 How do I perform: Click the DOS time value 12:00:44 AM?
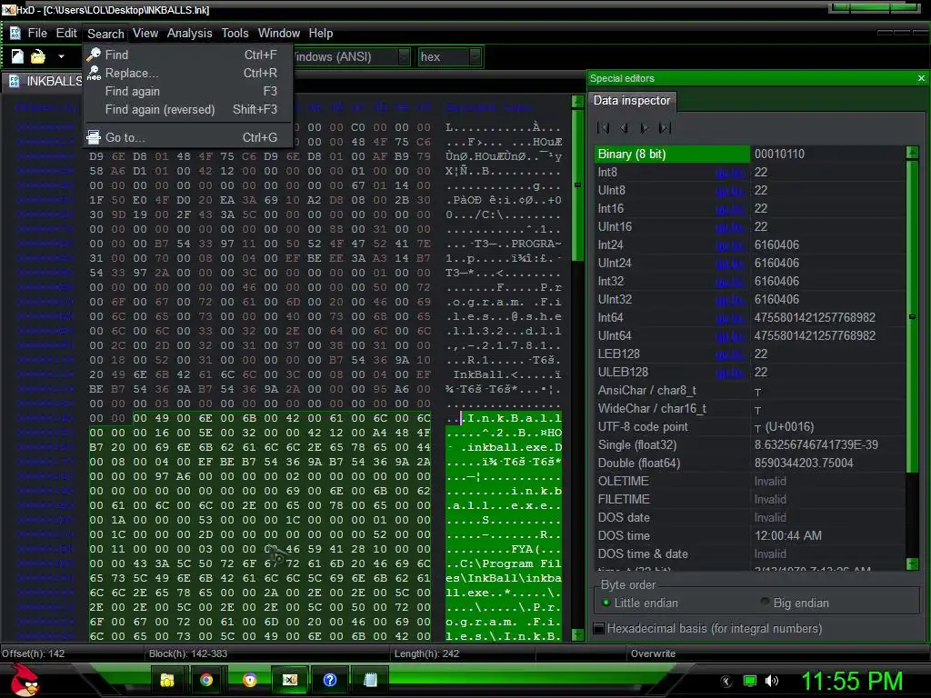point(788,536)
